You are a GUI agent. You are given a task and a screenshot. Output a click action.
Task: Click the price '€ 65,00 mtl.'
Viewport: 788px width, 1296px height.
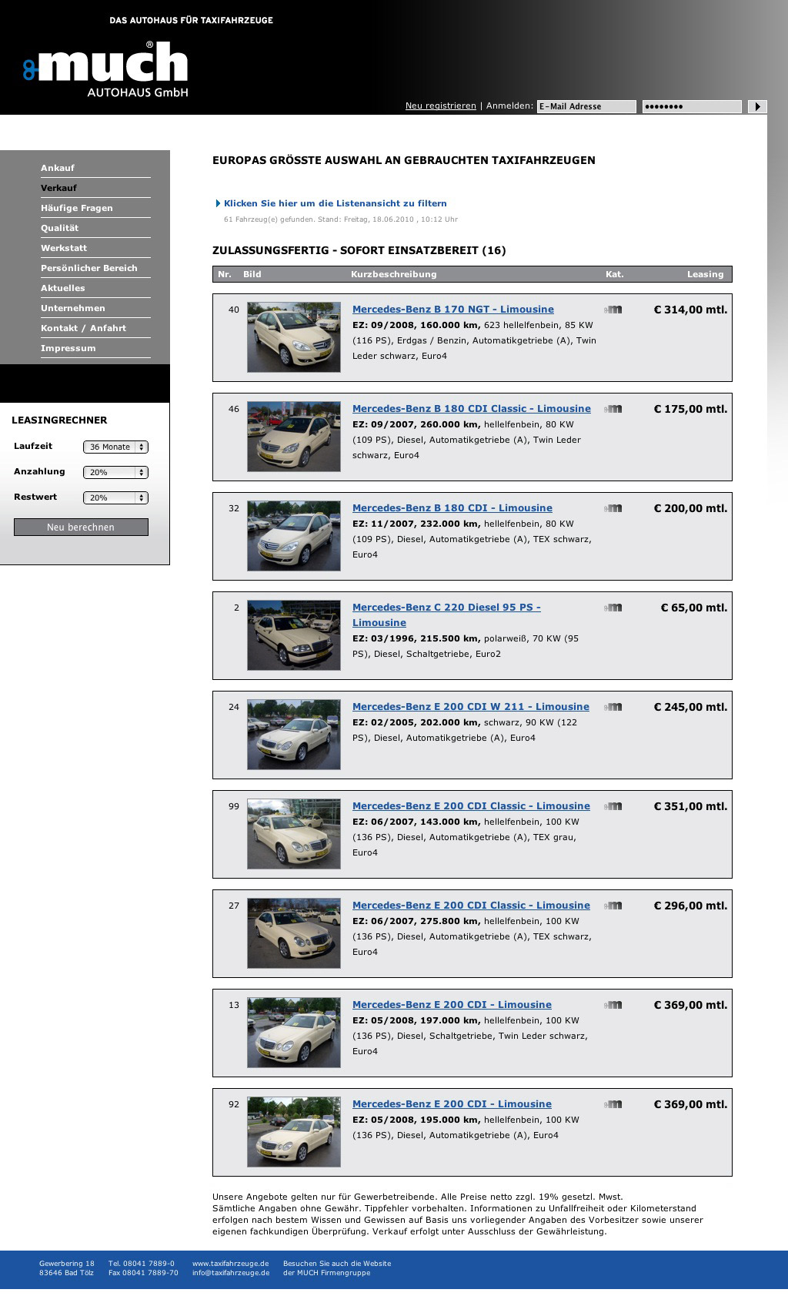(694, 608)
